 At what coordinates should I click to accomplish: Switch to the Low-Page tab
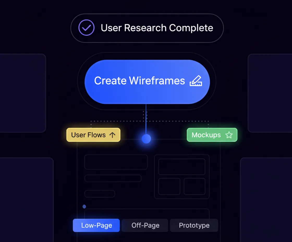pyautogui.click(x=96, y=225)
